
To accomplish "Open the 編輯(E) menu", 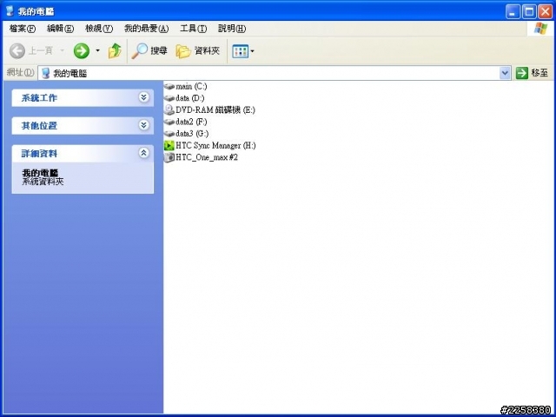I will [60, 29].
